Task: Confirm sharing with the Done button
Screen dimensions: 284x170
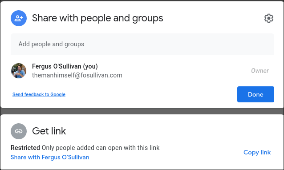Action: click(256, 94)
